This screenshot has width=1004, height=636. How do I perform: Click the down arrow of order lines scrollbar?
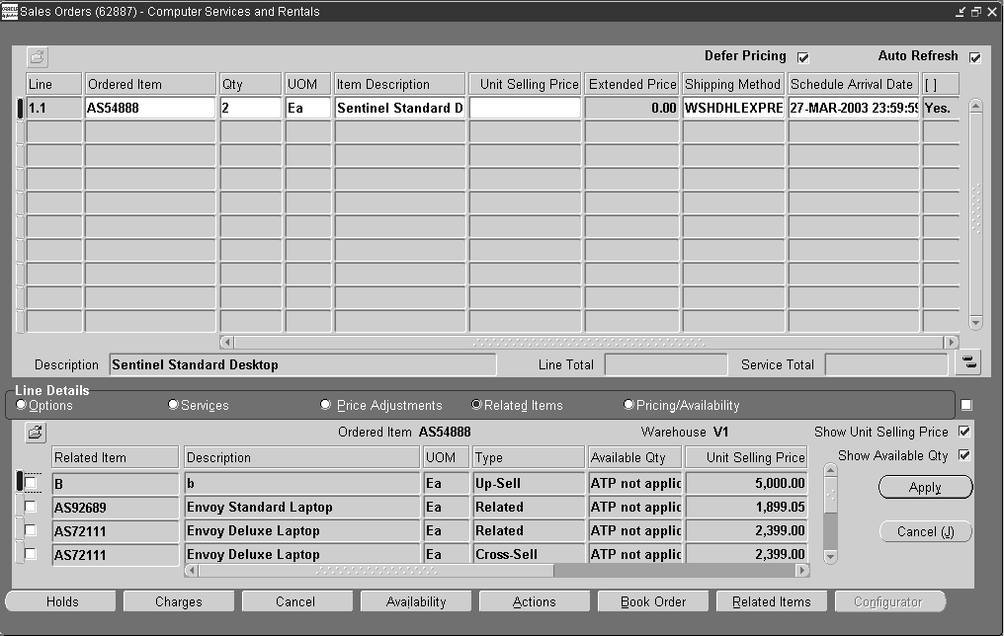point(975,323)
